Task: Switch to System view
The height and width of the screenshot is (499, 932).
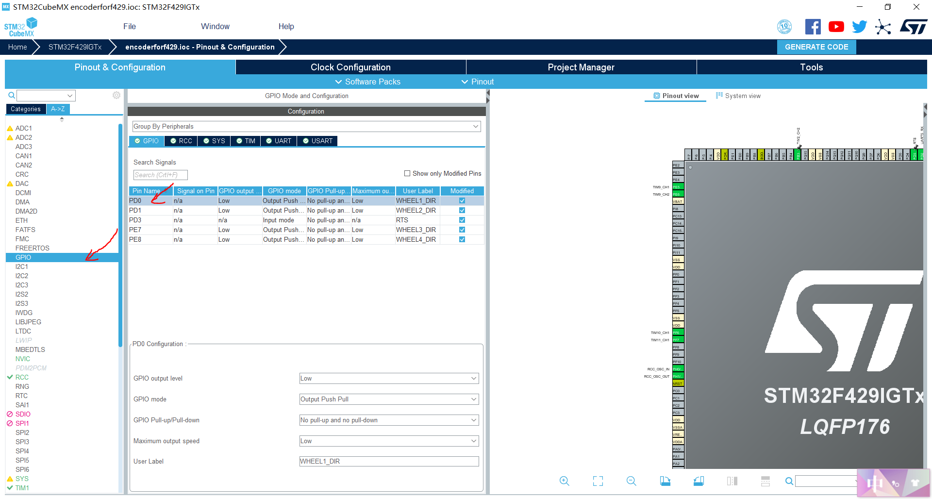Action: (738, 96)
